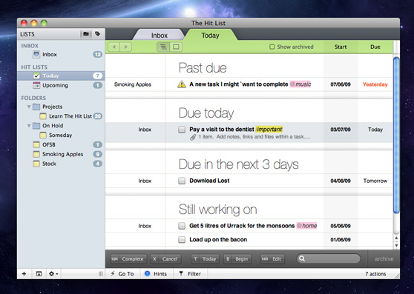
Task: Check off Pay a visit to the dentist
Action: [x=182, y=130]
